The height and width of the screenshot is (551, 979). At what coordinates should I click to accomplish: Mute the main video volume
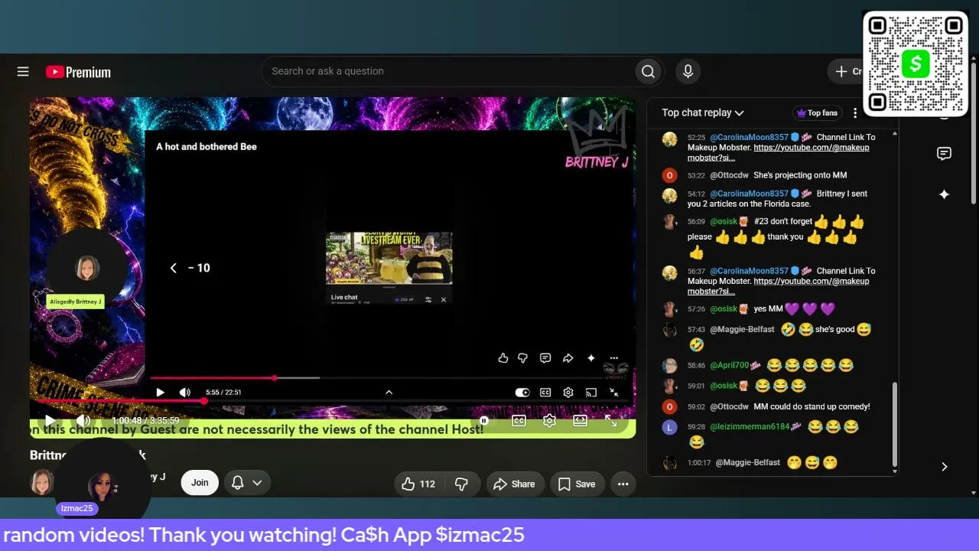tap(83, 420)
